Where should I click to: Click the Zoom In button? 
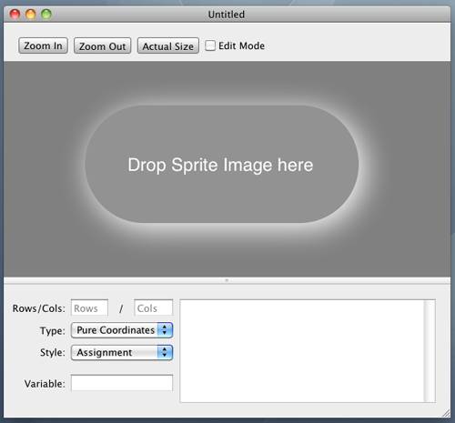[x=43, y=45]
